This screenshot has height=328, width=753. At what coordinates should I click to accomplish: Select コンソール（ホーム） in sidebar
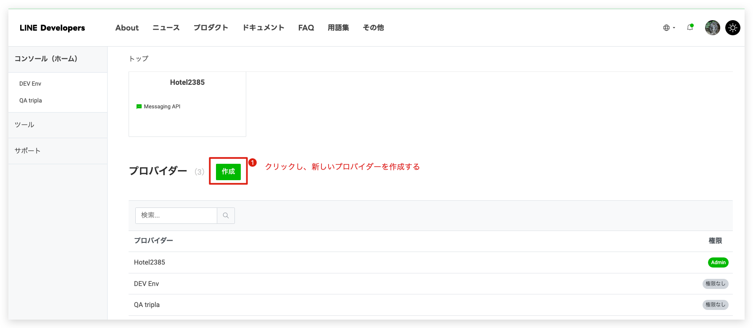[58, 59]
